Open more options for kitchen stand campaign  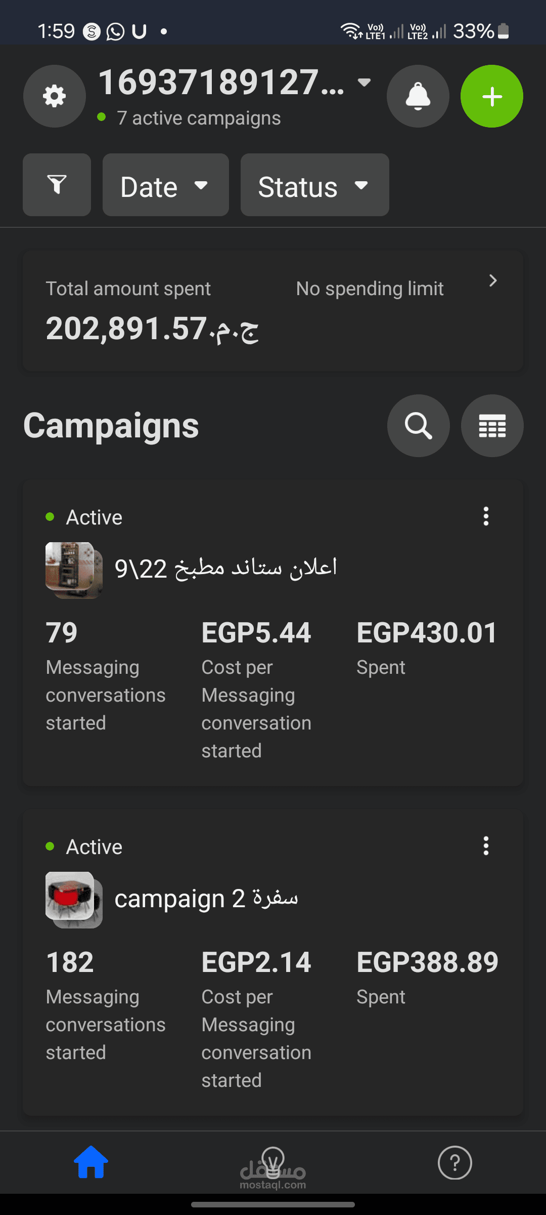click(x=486, y=516)
